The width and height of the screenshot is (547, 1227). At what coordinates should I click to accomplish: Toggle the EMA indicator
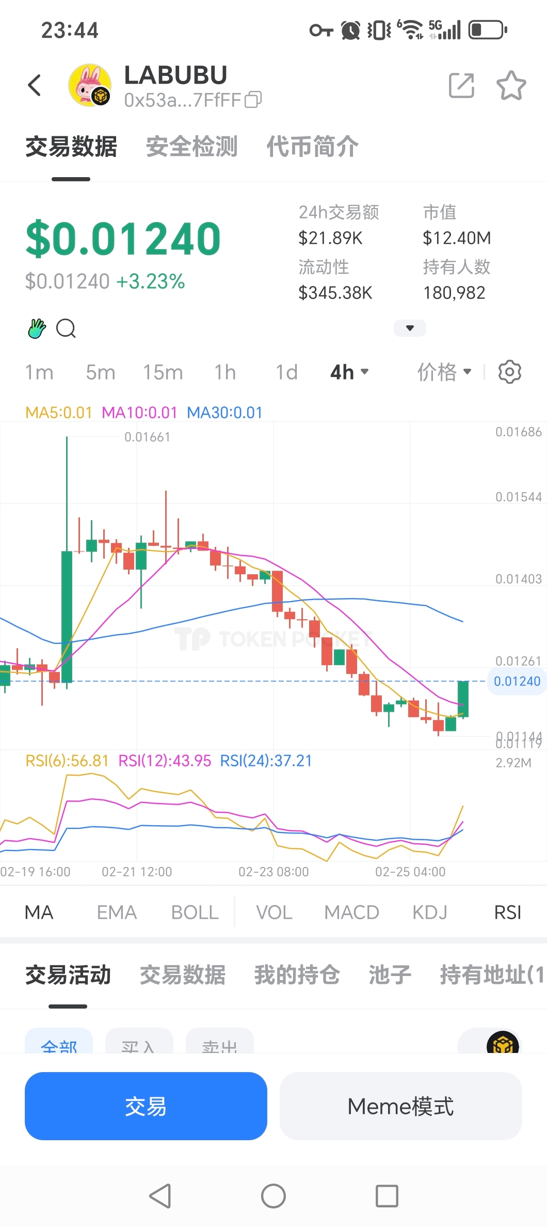[x=117, y=913]
